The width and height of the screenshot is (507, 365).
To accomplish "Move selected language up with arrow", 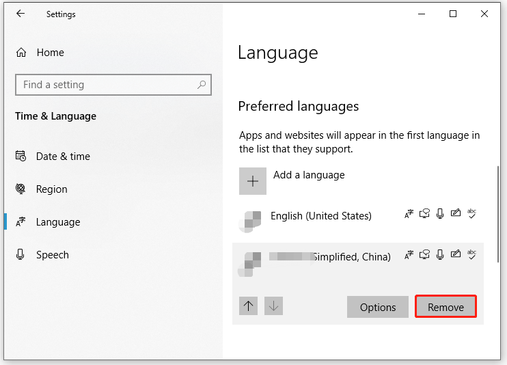I will [x=248, y=306].
